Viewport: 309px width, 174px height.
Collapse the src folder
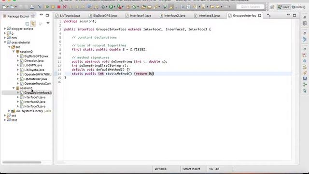[x=9, y=47]
